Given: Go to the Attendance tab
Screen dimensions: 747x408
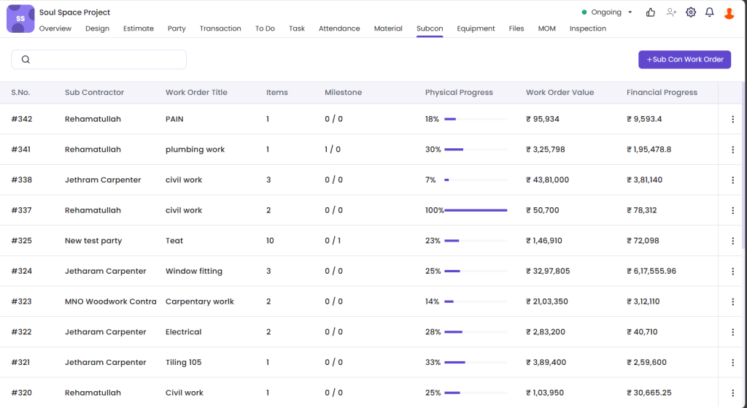Looking at the screenshot, I should [339, 28].
